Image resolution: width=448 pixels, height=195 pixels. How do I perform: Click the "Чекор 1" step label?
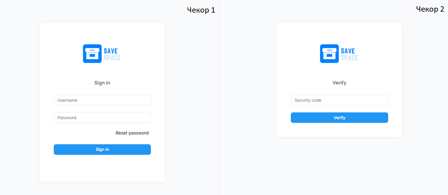tap(201, 10)
